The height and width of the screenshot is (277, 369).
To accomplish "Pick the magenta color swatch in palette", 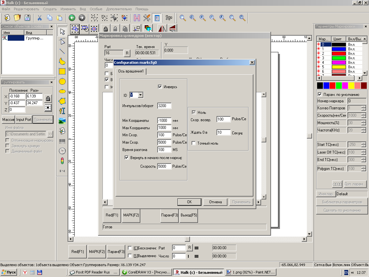I will pyautogui.click(x=345, y=86).
